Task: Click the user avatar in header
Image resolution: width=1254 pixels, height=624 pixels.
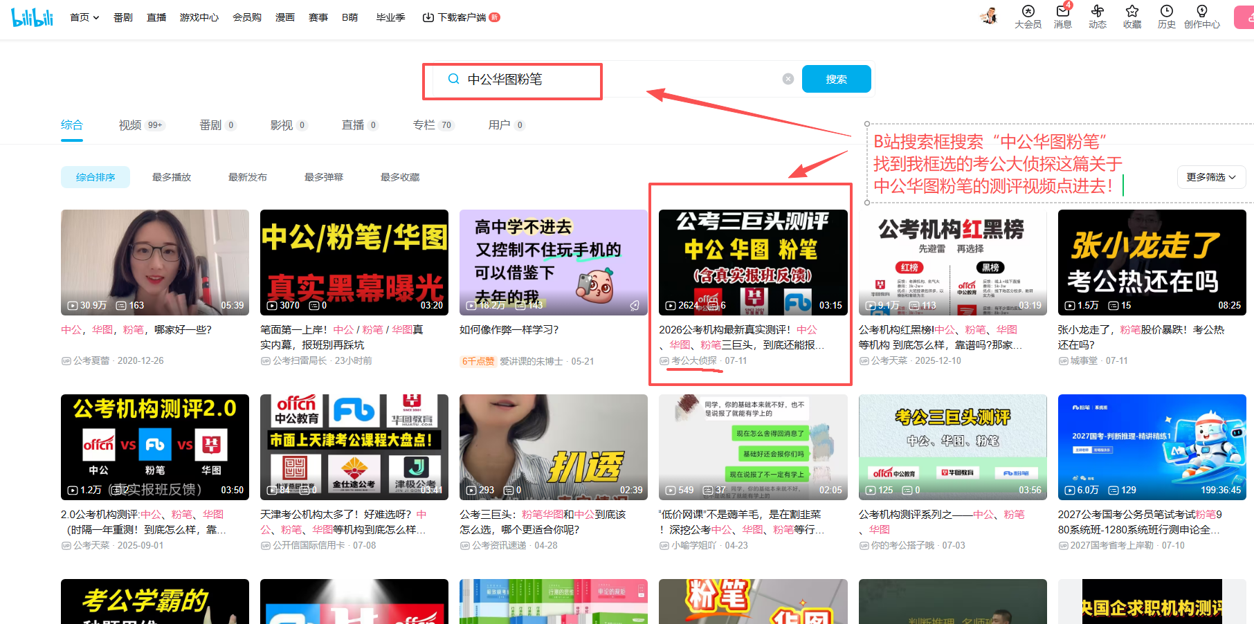Action: point(989,17)
